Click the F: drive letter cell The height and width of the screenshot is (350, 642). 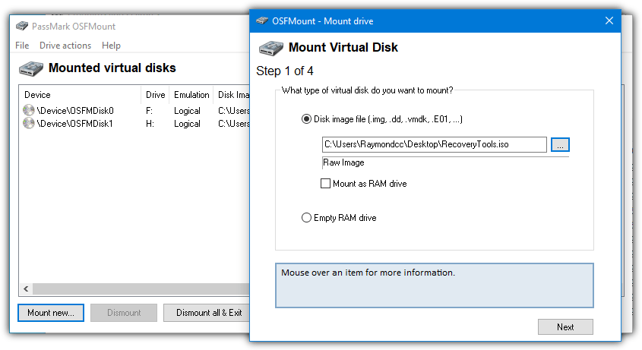(149, 111)
